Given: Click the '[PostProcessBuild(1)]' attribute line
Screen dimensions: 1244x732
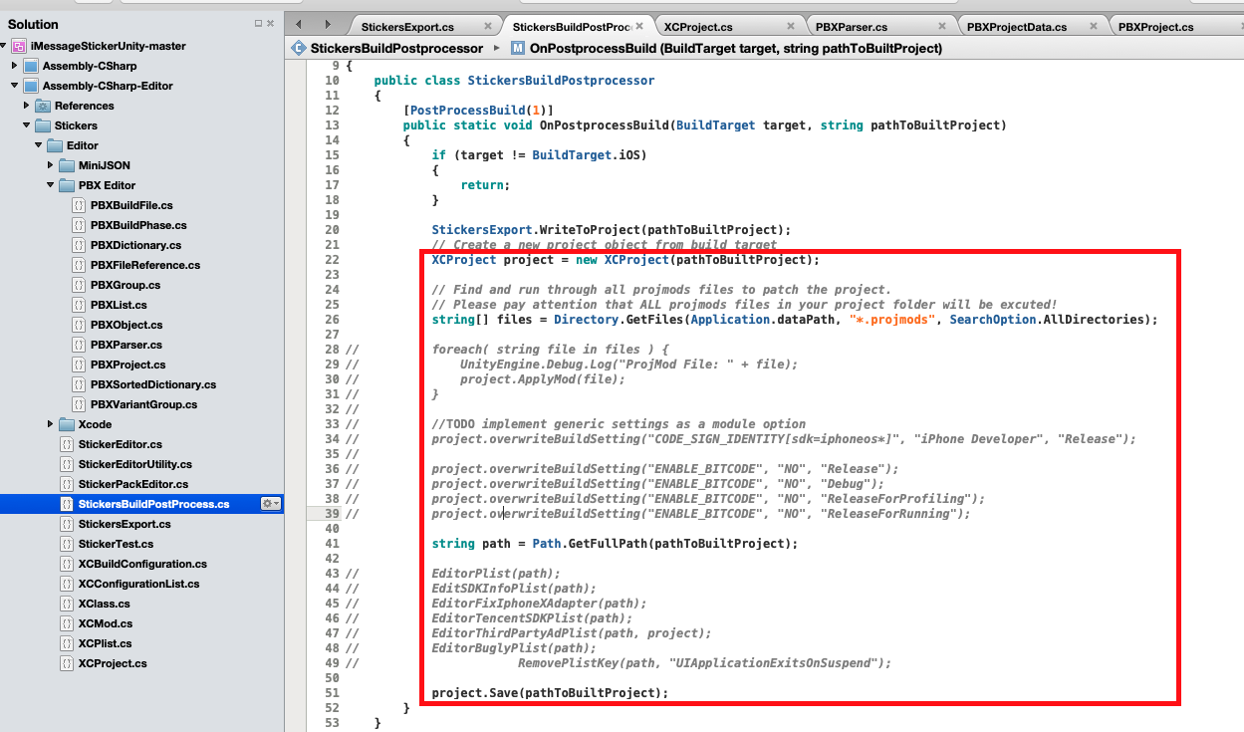Looking at the screenshot, I should (478, 110).
